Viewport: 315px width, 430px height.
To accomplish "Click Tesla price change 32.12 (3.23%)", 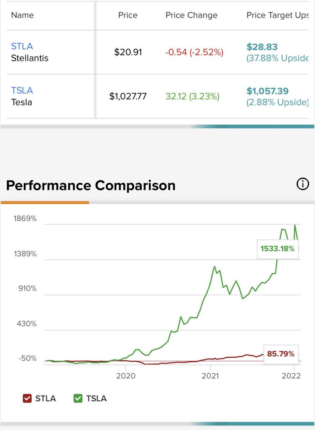I will (x=192, y=97).
